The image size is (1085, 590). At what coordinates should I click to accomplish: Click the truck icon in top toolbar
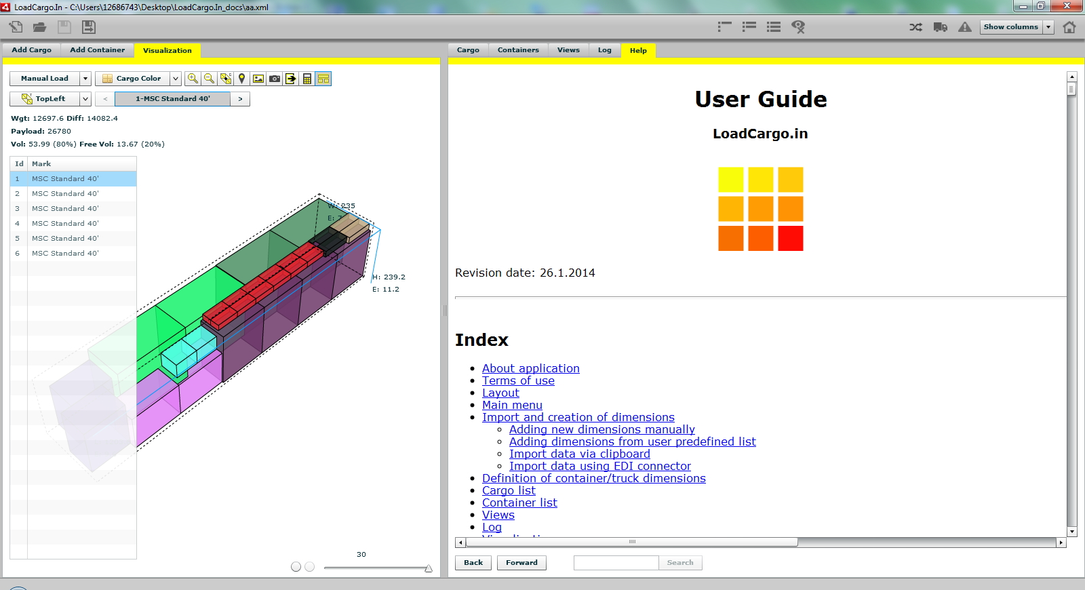click(x=940, y=27)
